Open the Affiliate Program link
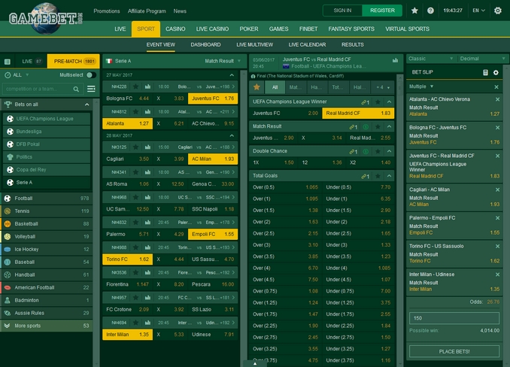 [147, 11]
